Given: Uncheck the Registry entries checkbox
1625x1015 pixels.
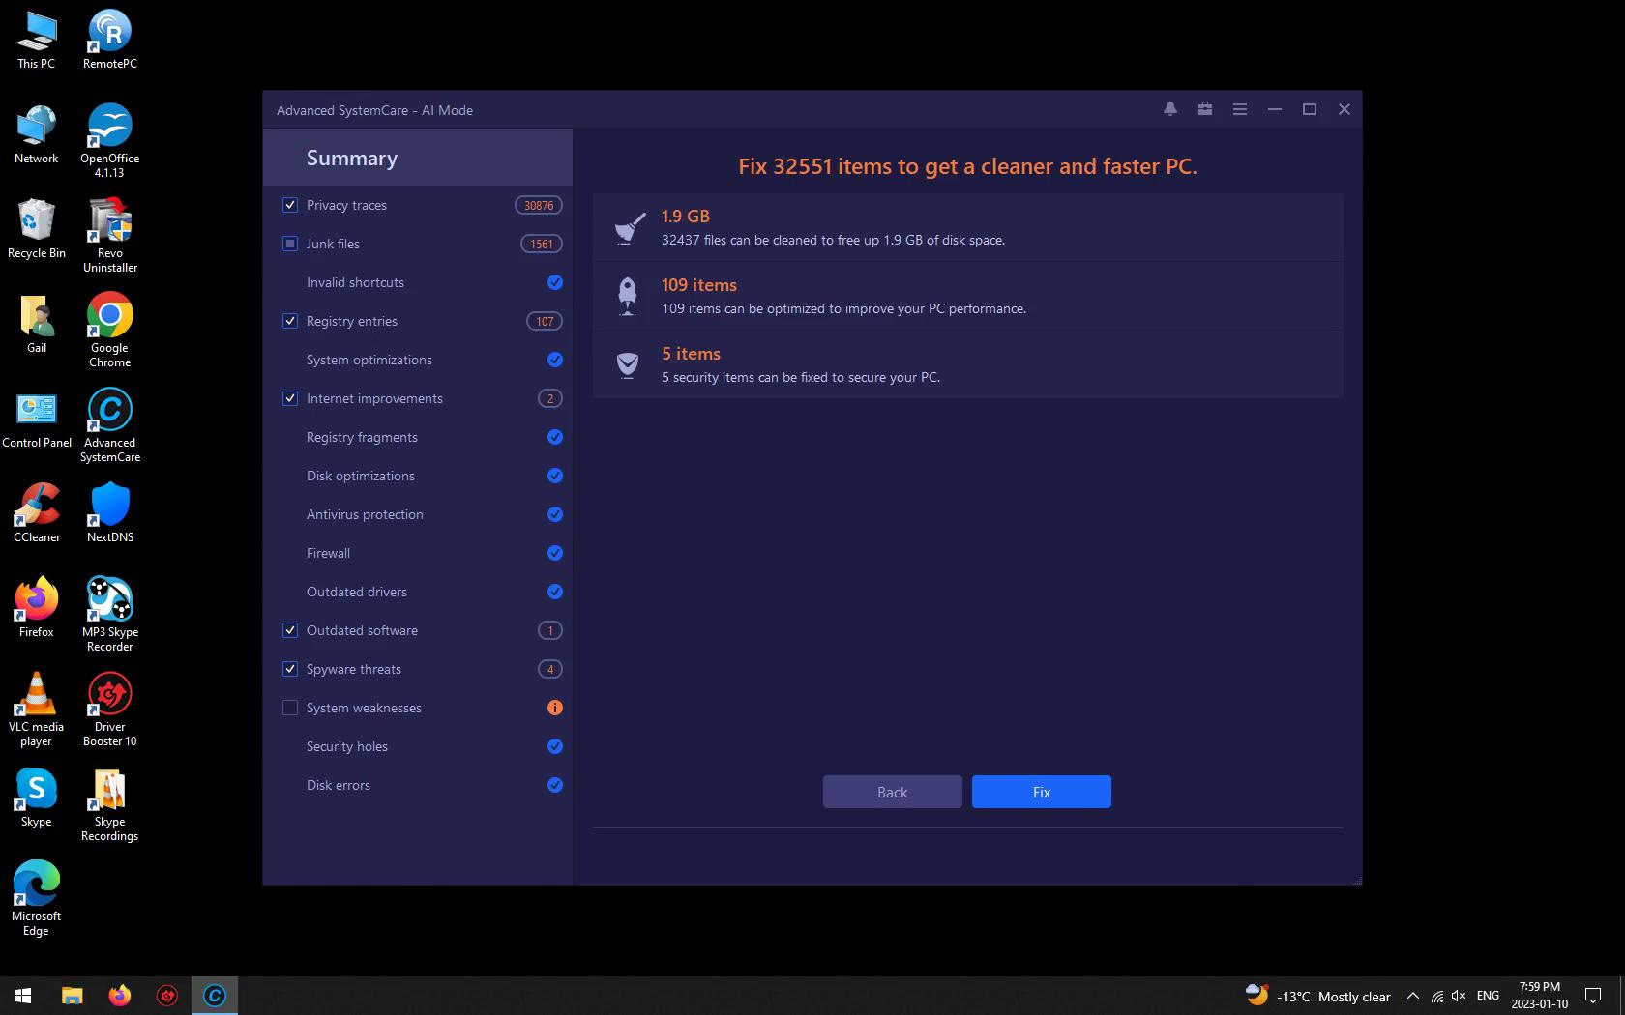Looking at the screenshot, I should pos(290,321).
